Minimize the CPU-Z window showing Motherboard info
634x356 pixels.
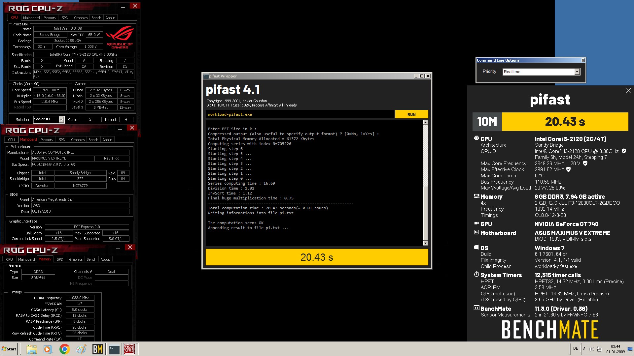[120, 128]
